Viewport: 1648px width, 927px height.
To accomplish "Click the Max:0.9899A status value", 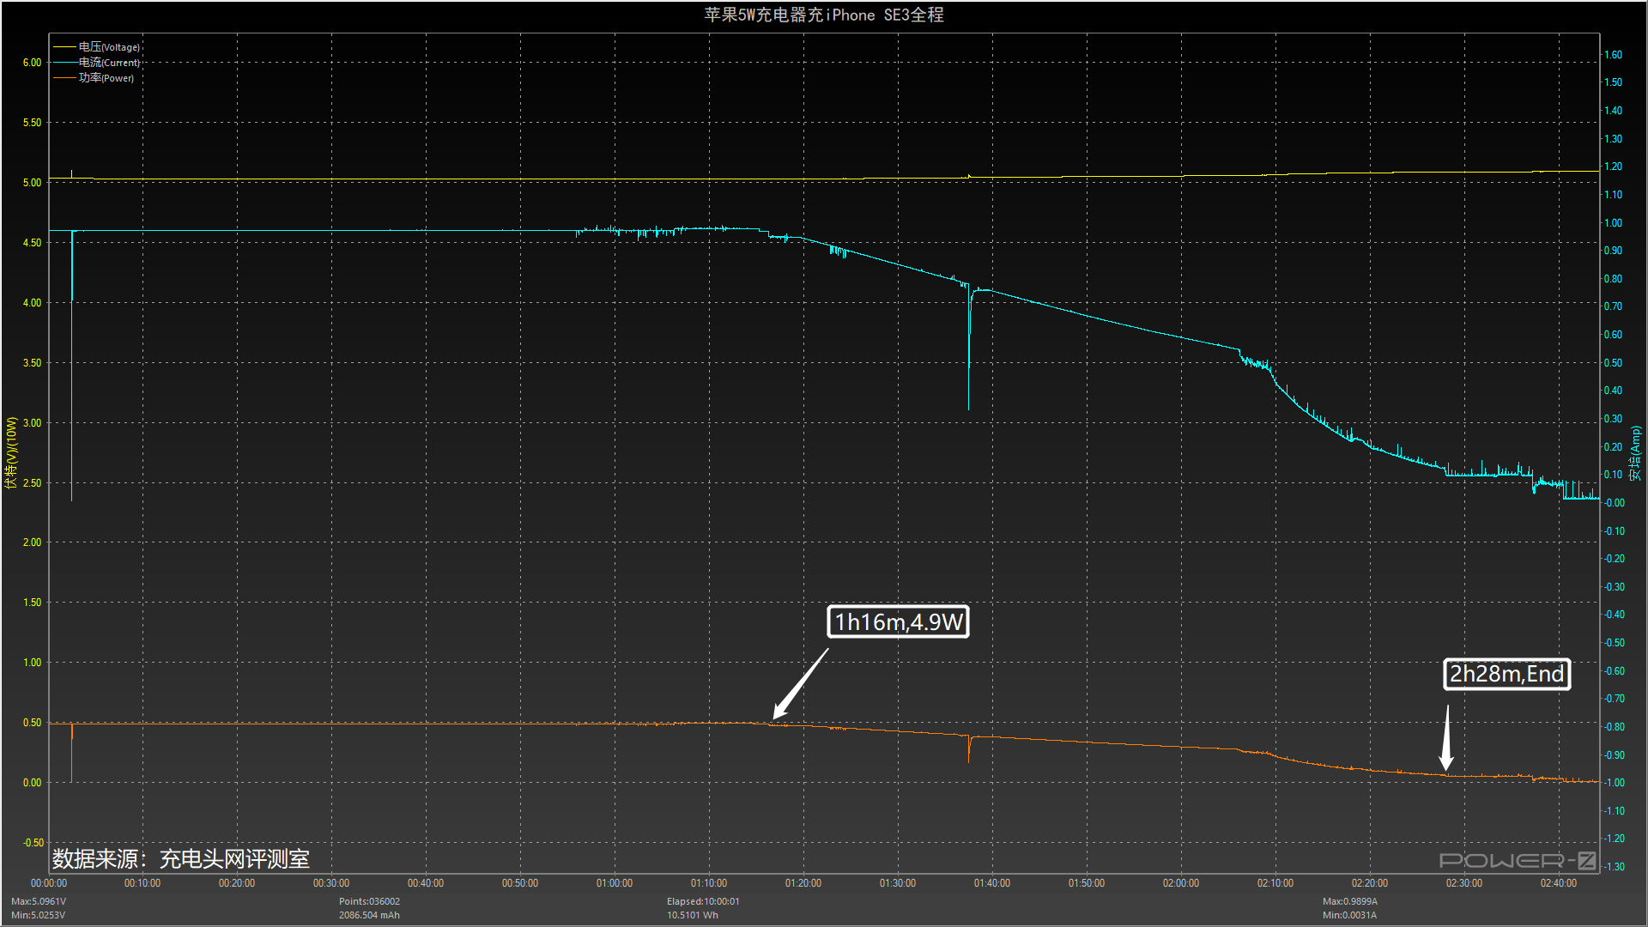I will point(1350,901).
